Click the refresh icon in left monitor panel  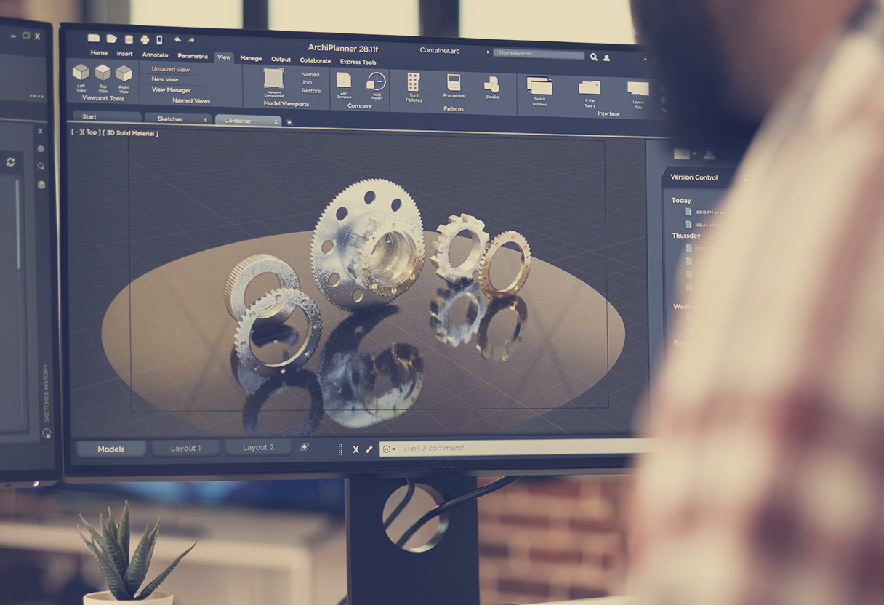point(11,162)
